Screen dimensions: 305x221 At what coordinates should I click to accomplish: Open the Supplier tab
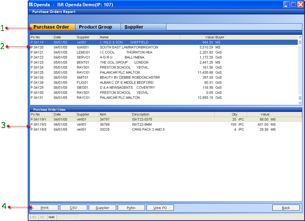144,27
